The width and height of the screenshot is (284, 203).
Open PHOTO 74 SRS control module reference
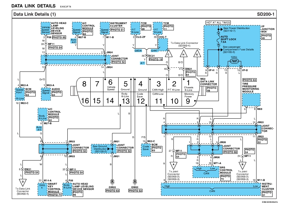tap(225, 178)
